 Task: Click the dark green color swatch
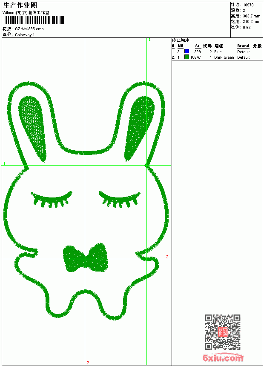187,57
